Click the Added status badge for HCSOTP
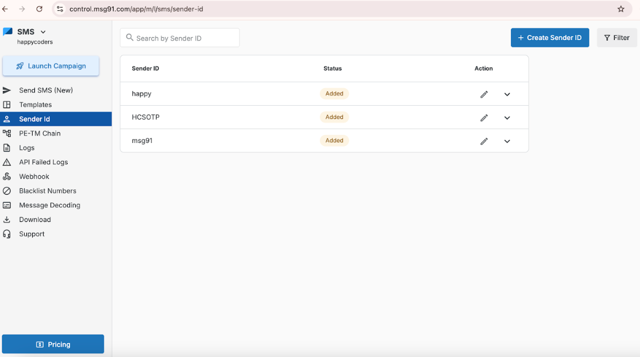 click(334, 117)
